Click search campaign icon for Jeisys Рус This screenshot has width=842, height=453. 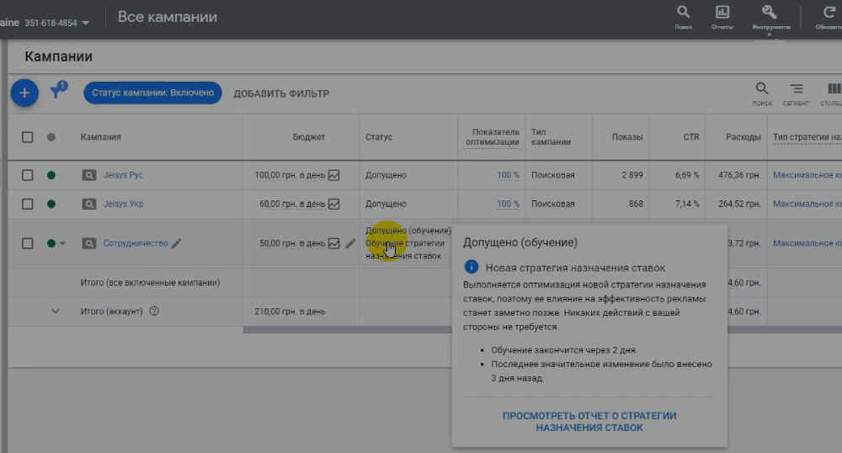[x=88, y=175]
